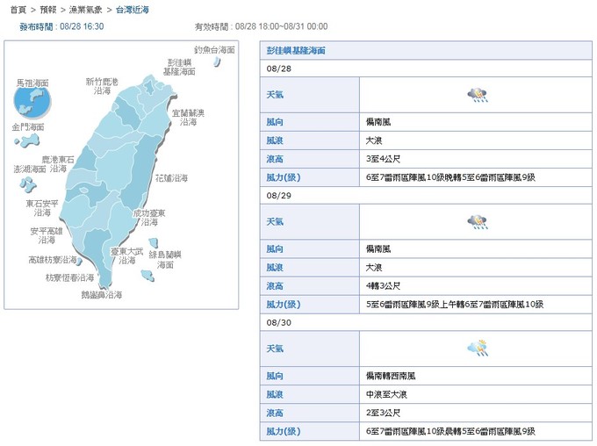Image resolution: width=597 pixels, height=446 pixels.
Task: Go to 預報 in breadcrumb
Action: point(49,9)
